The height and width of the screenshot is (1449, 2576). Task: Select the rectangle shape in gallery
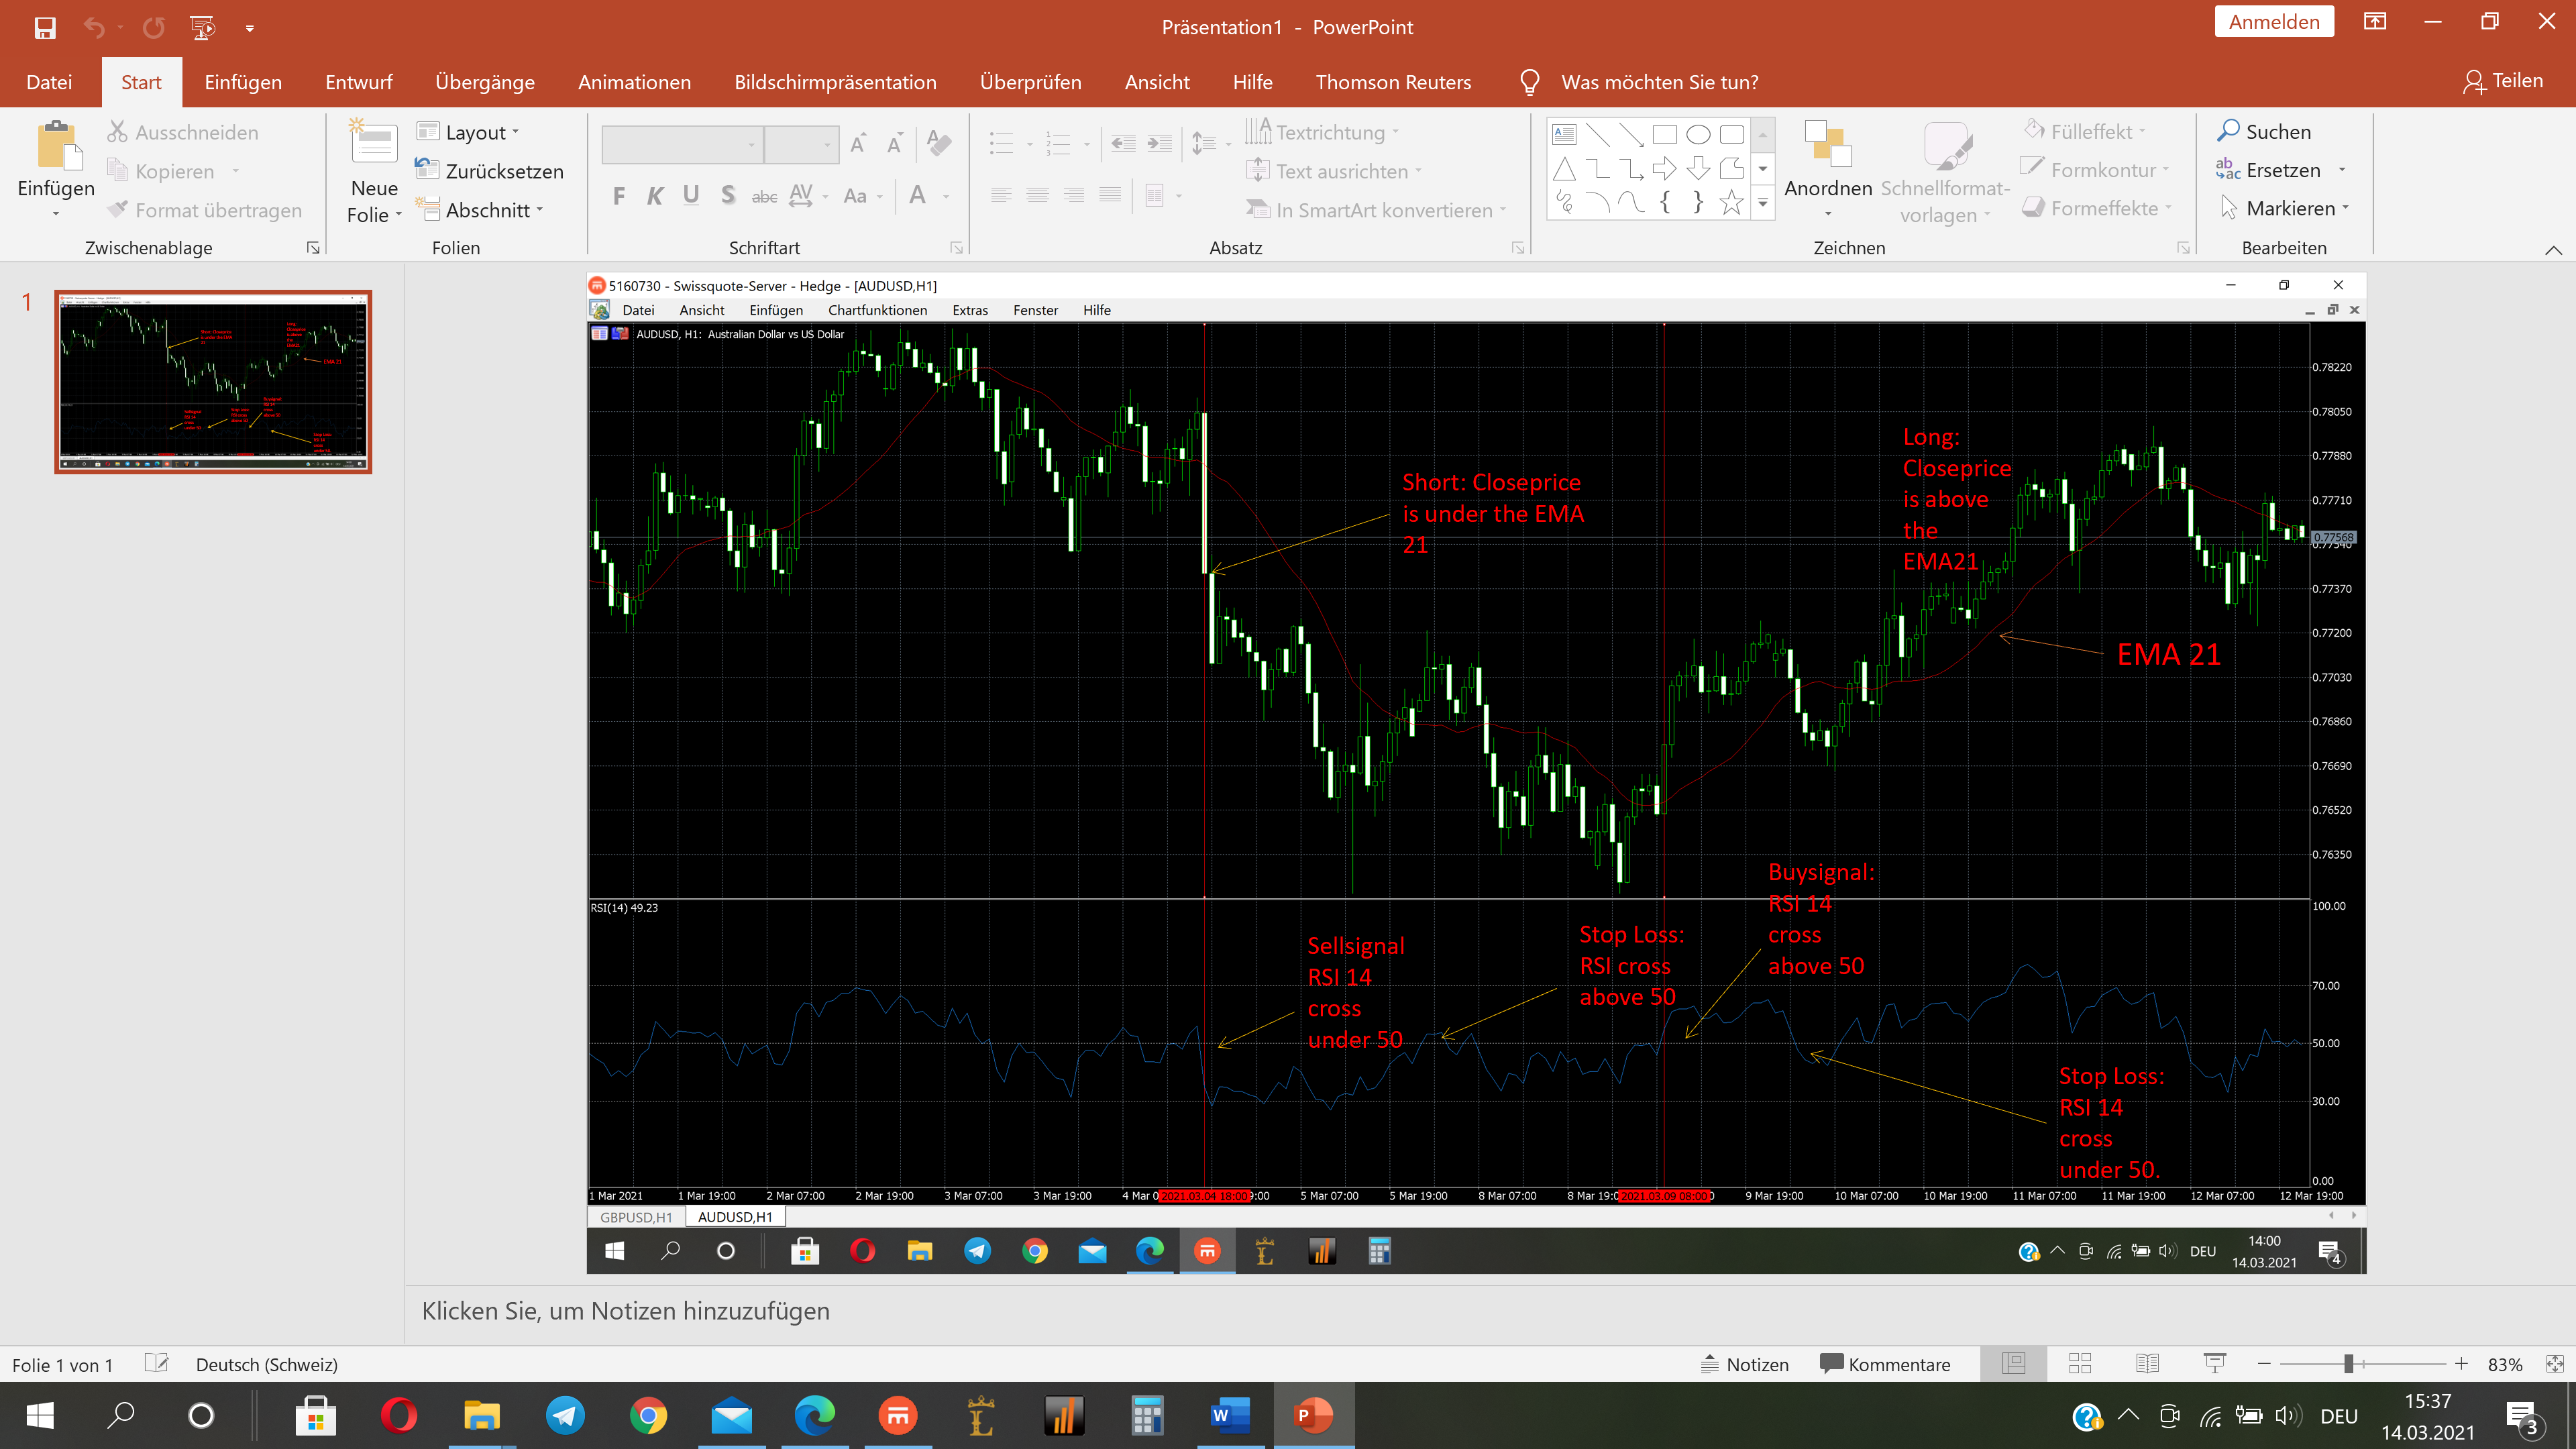(x=1664, y=134)
